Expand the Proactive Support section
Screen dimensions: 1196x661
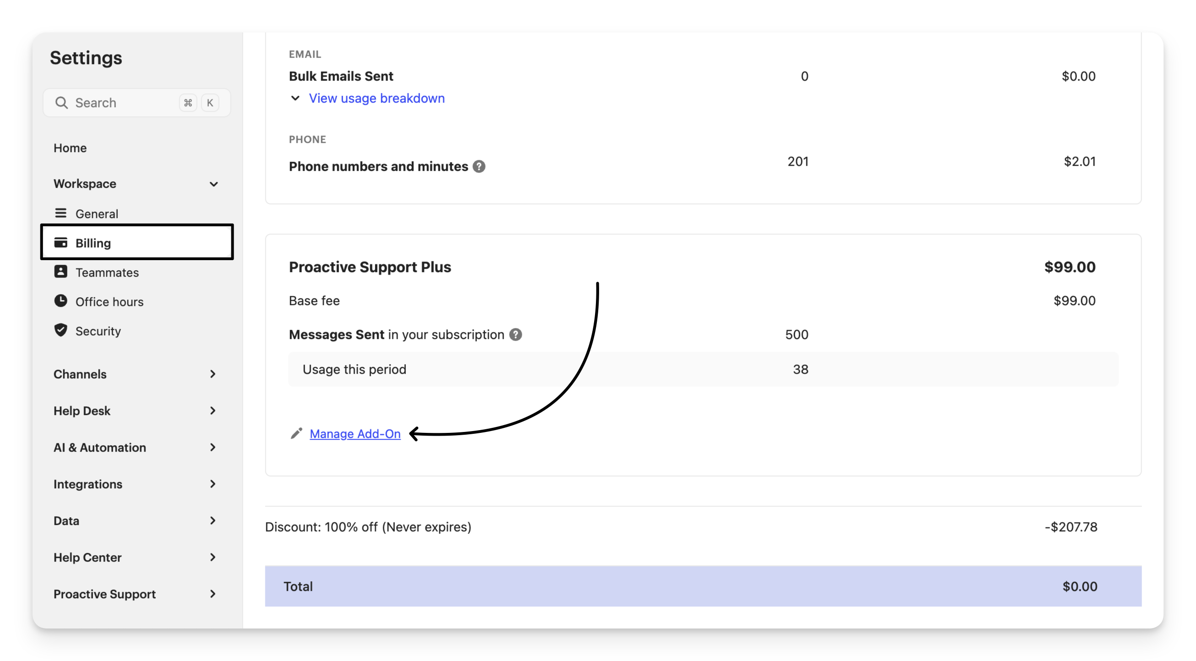pos(213,594)
